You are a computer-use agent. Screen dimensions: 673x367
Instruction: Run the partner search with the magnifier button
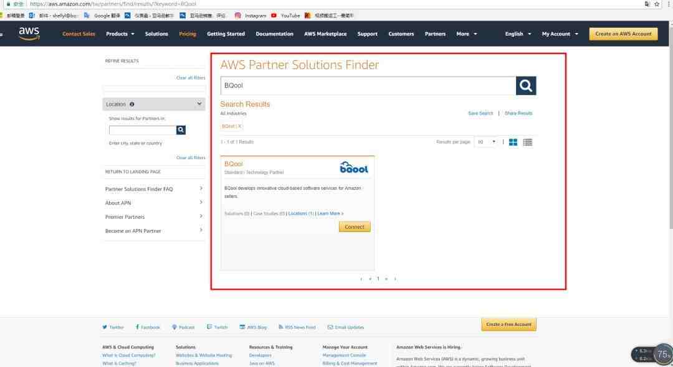click(x=526, y=86)
